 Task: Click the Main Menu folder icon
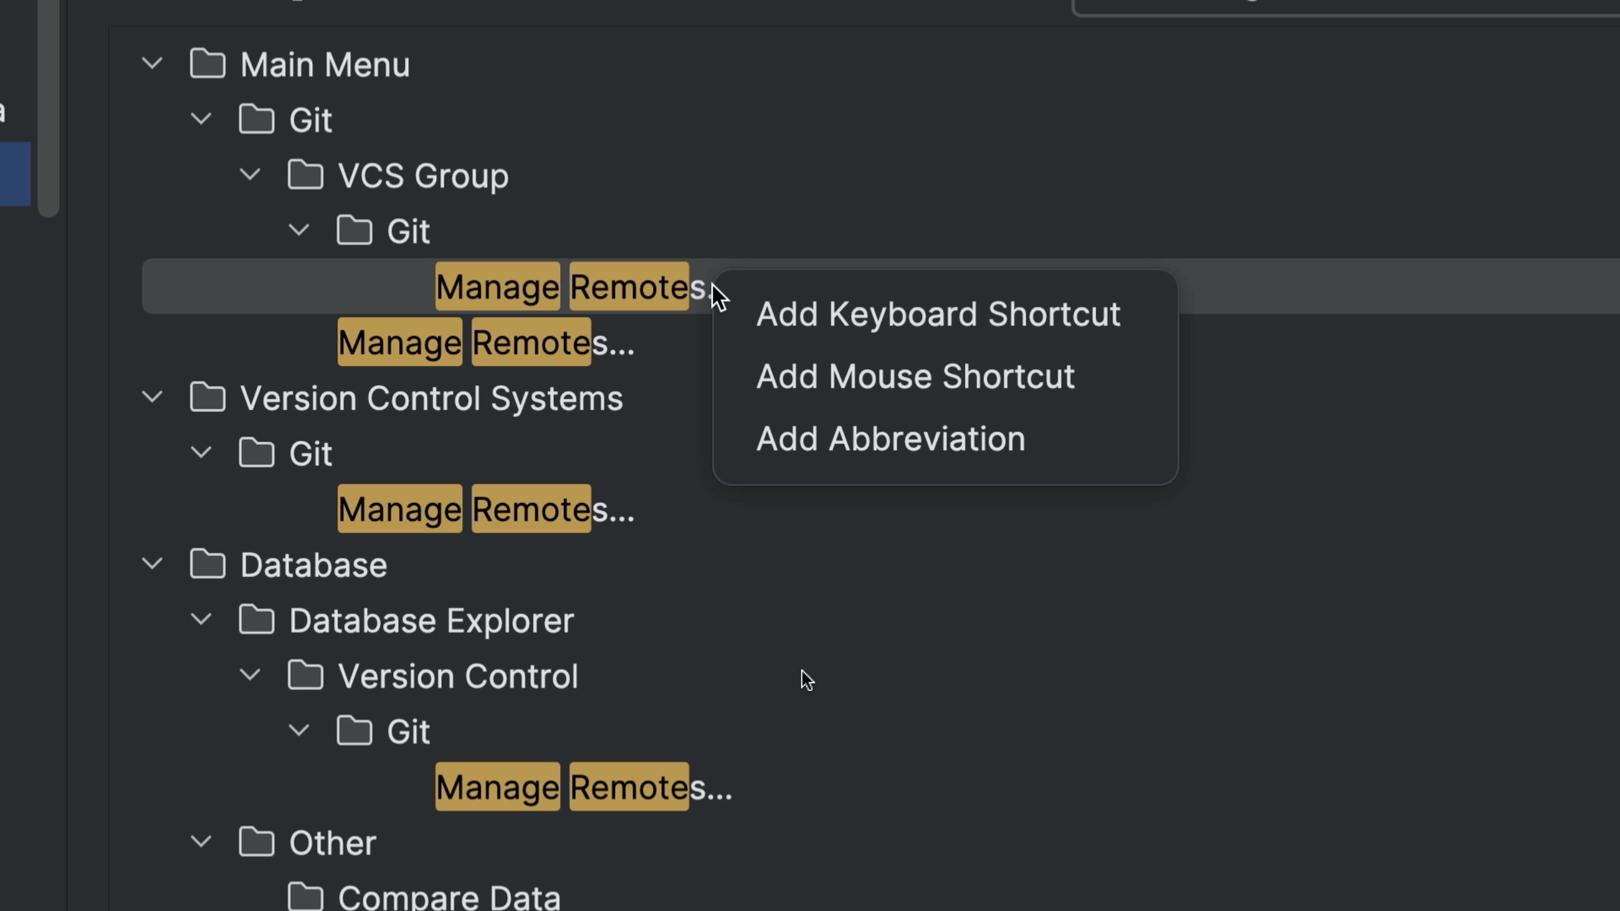click(x=208, y=63)
